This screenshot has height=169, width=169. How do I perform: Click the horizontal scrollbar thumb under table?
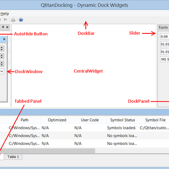[x=47, y=150]
